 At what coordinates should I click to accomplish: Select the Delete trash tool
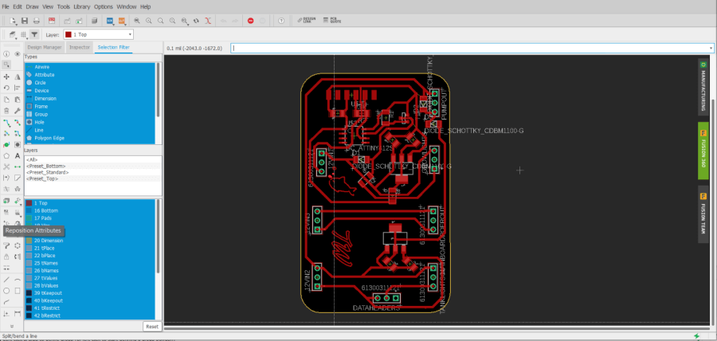pyautogui.click(x=6, y=111)
